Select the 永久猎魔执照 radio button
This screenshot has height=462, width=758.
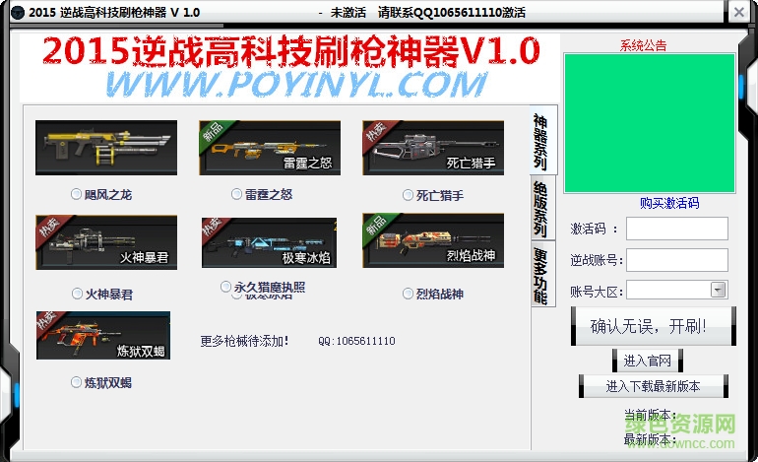pyautogui.click(x=225, y=287)
